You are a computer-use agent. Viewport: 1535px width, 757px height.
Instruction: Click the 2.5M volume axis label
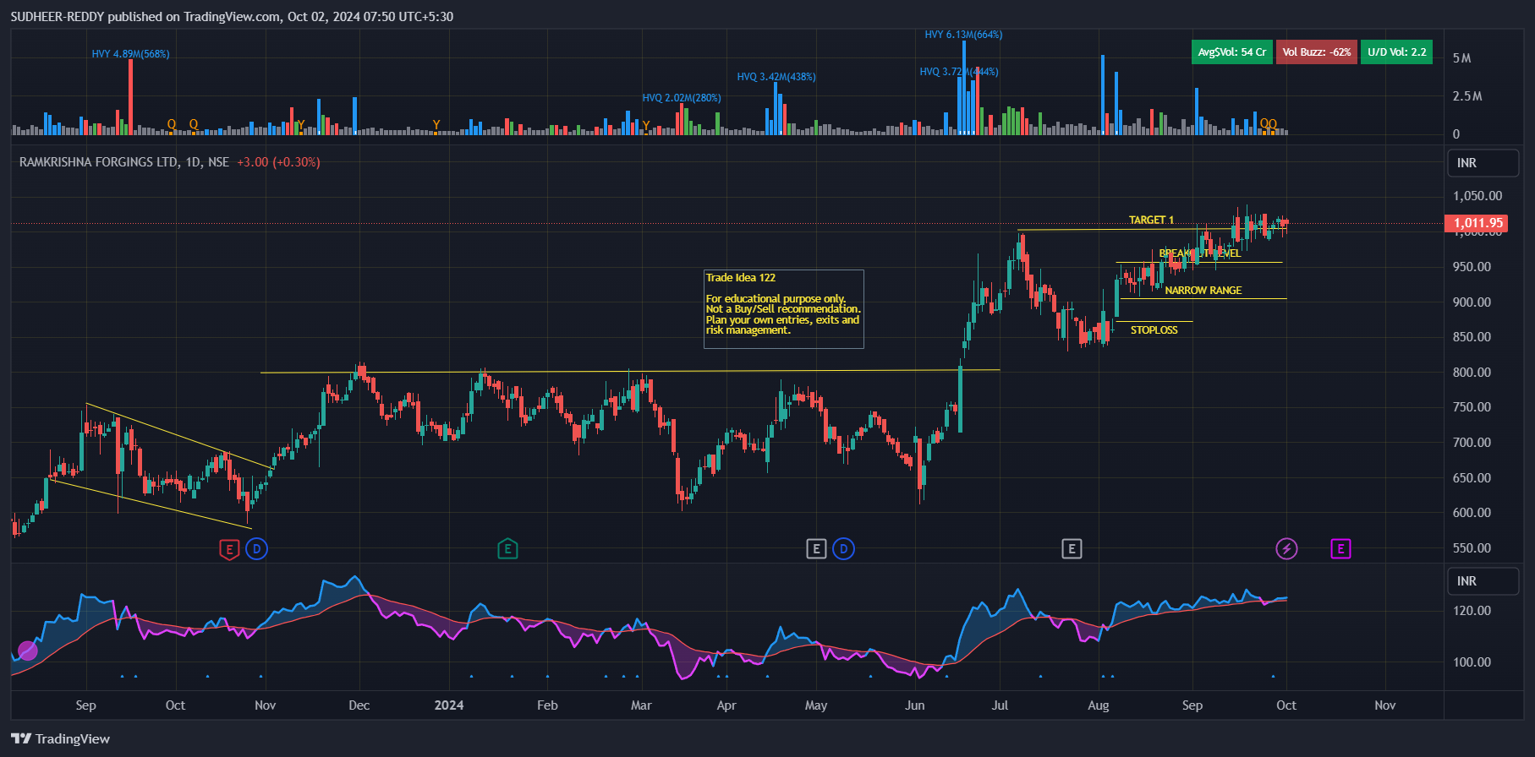[1467, 96]
